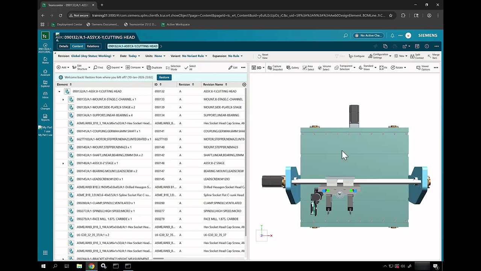Select the LEADSCREW,M12X3 row
The width and height of the screenshot is (481, 271).
click(x=150, y=179)
